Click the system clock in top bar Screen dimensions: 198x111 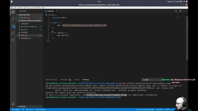(x=99, y=2)
